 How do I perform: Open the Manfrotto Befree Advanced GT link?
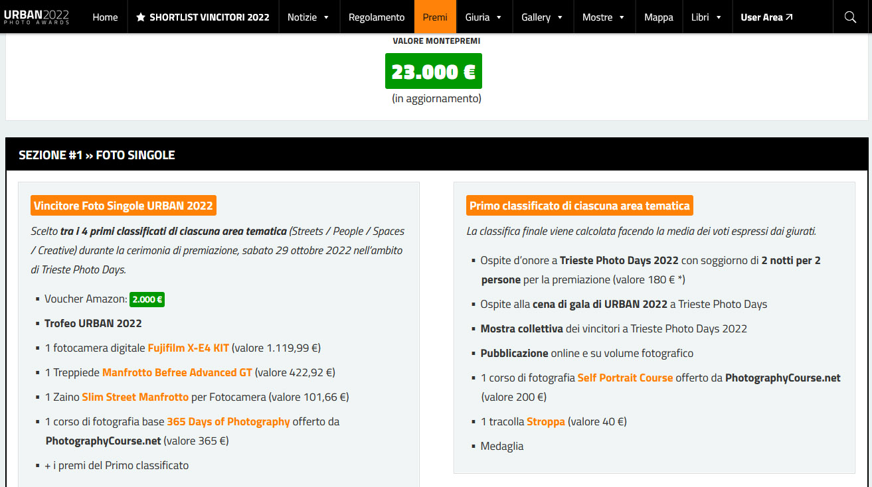(177, 372)
